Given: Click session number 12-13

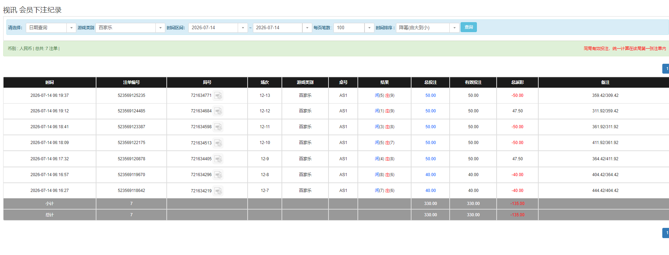Looking at the screenshot, I should click(x=265, y=95).
